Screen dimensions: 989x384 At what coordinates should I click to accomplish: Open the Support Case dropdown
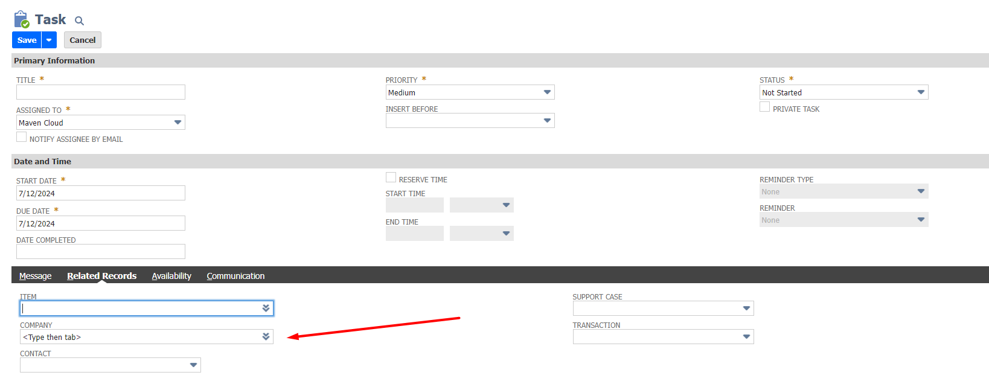(663, 308)
